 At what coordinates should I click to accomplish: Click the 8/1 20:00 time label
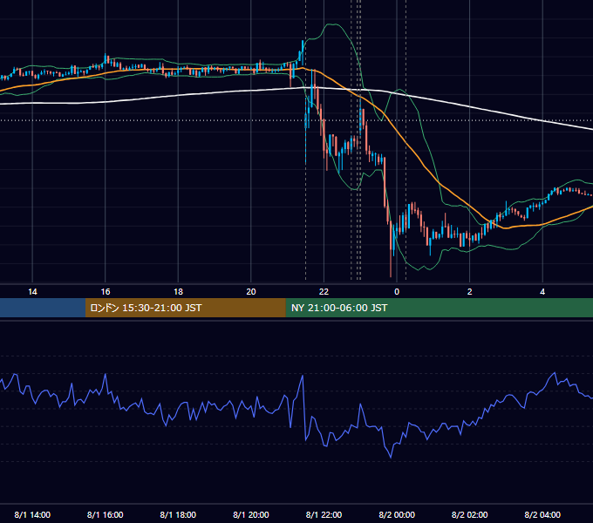[251, 514]
